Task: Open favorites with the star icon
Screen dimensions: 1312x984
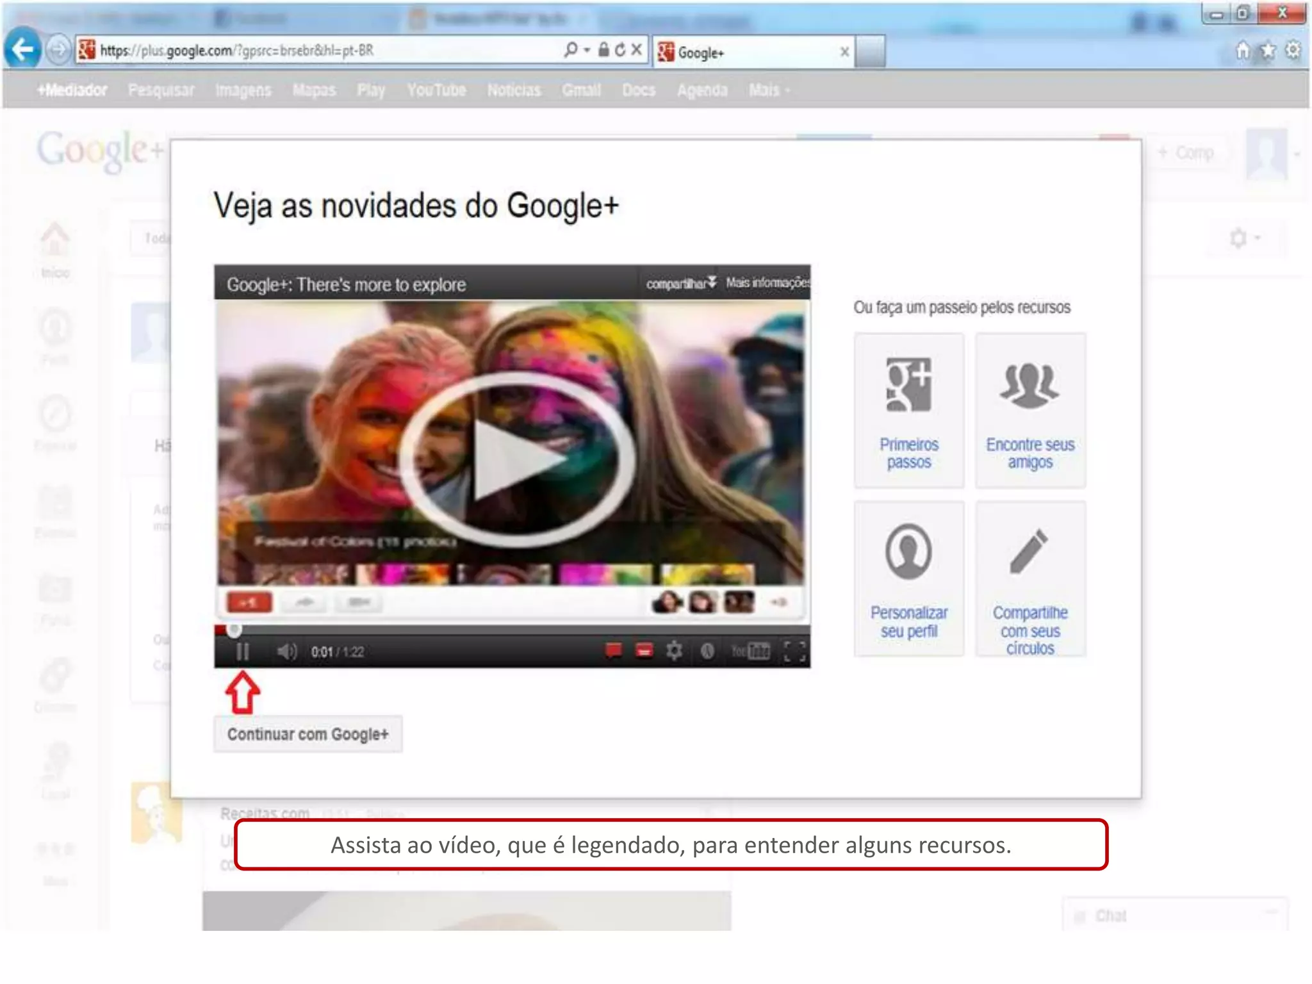Action: click(1268, 51)
